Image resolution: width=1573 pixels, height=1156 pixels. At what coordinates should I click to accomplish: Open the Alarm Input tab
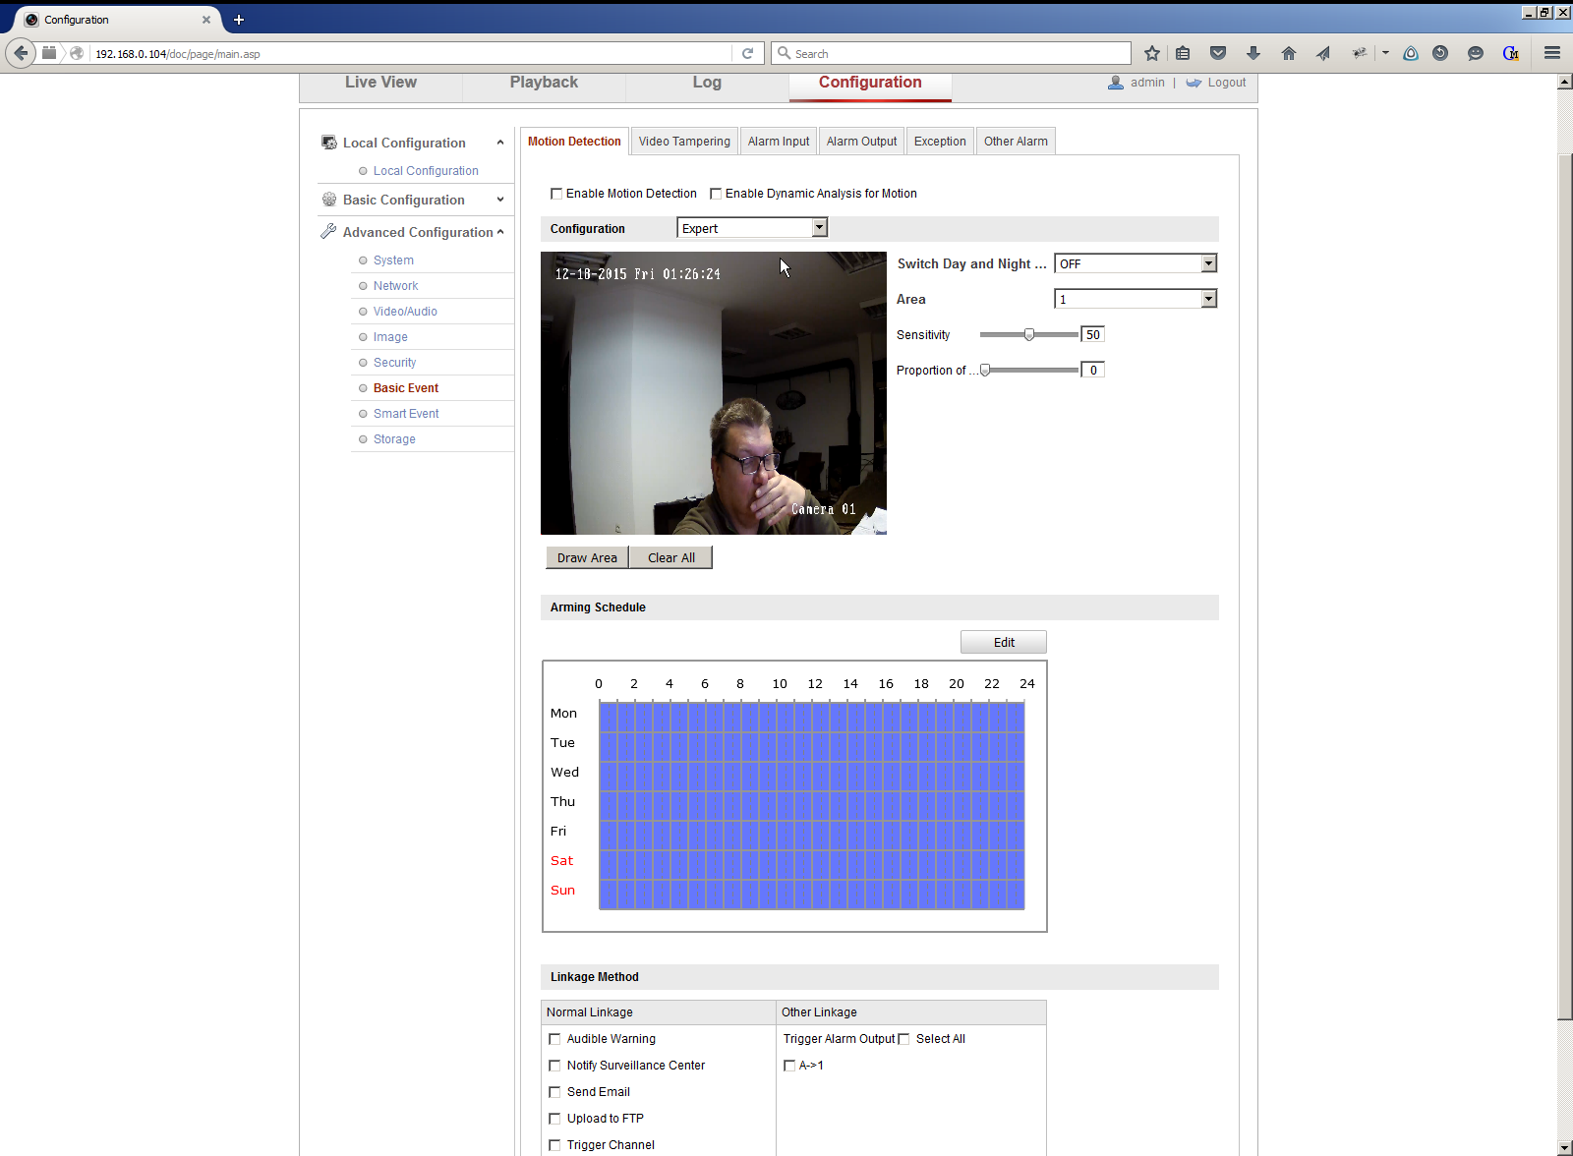click(x=779, y=142)
